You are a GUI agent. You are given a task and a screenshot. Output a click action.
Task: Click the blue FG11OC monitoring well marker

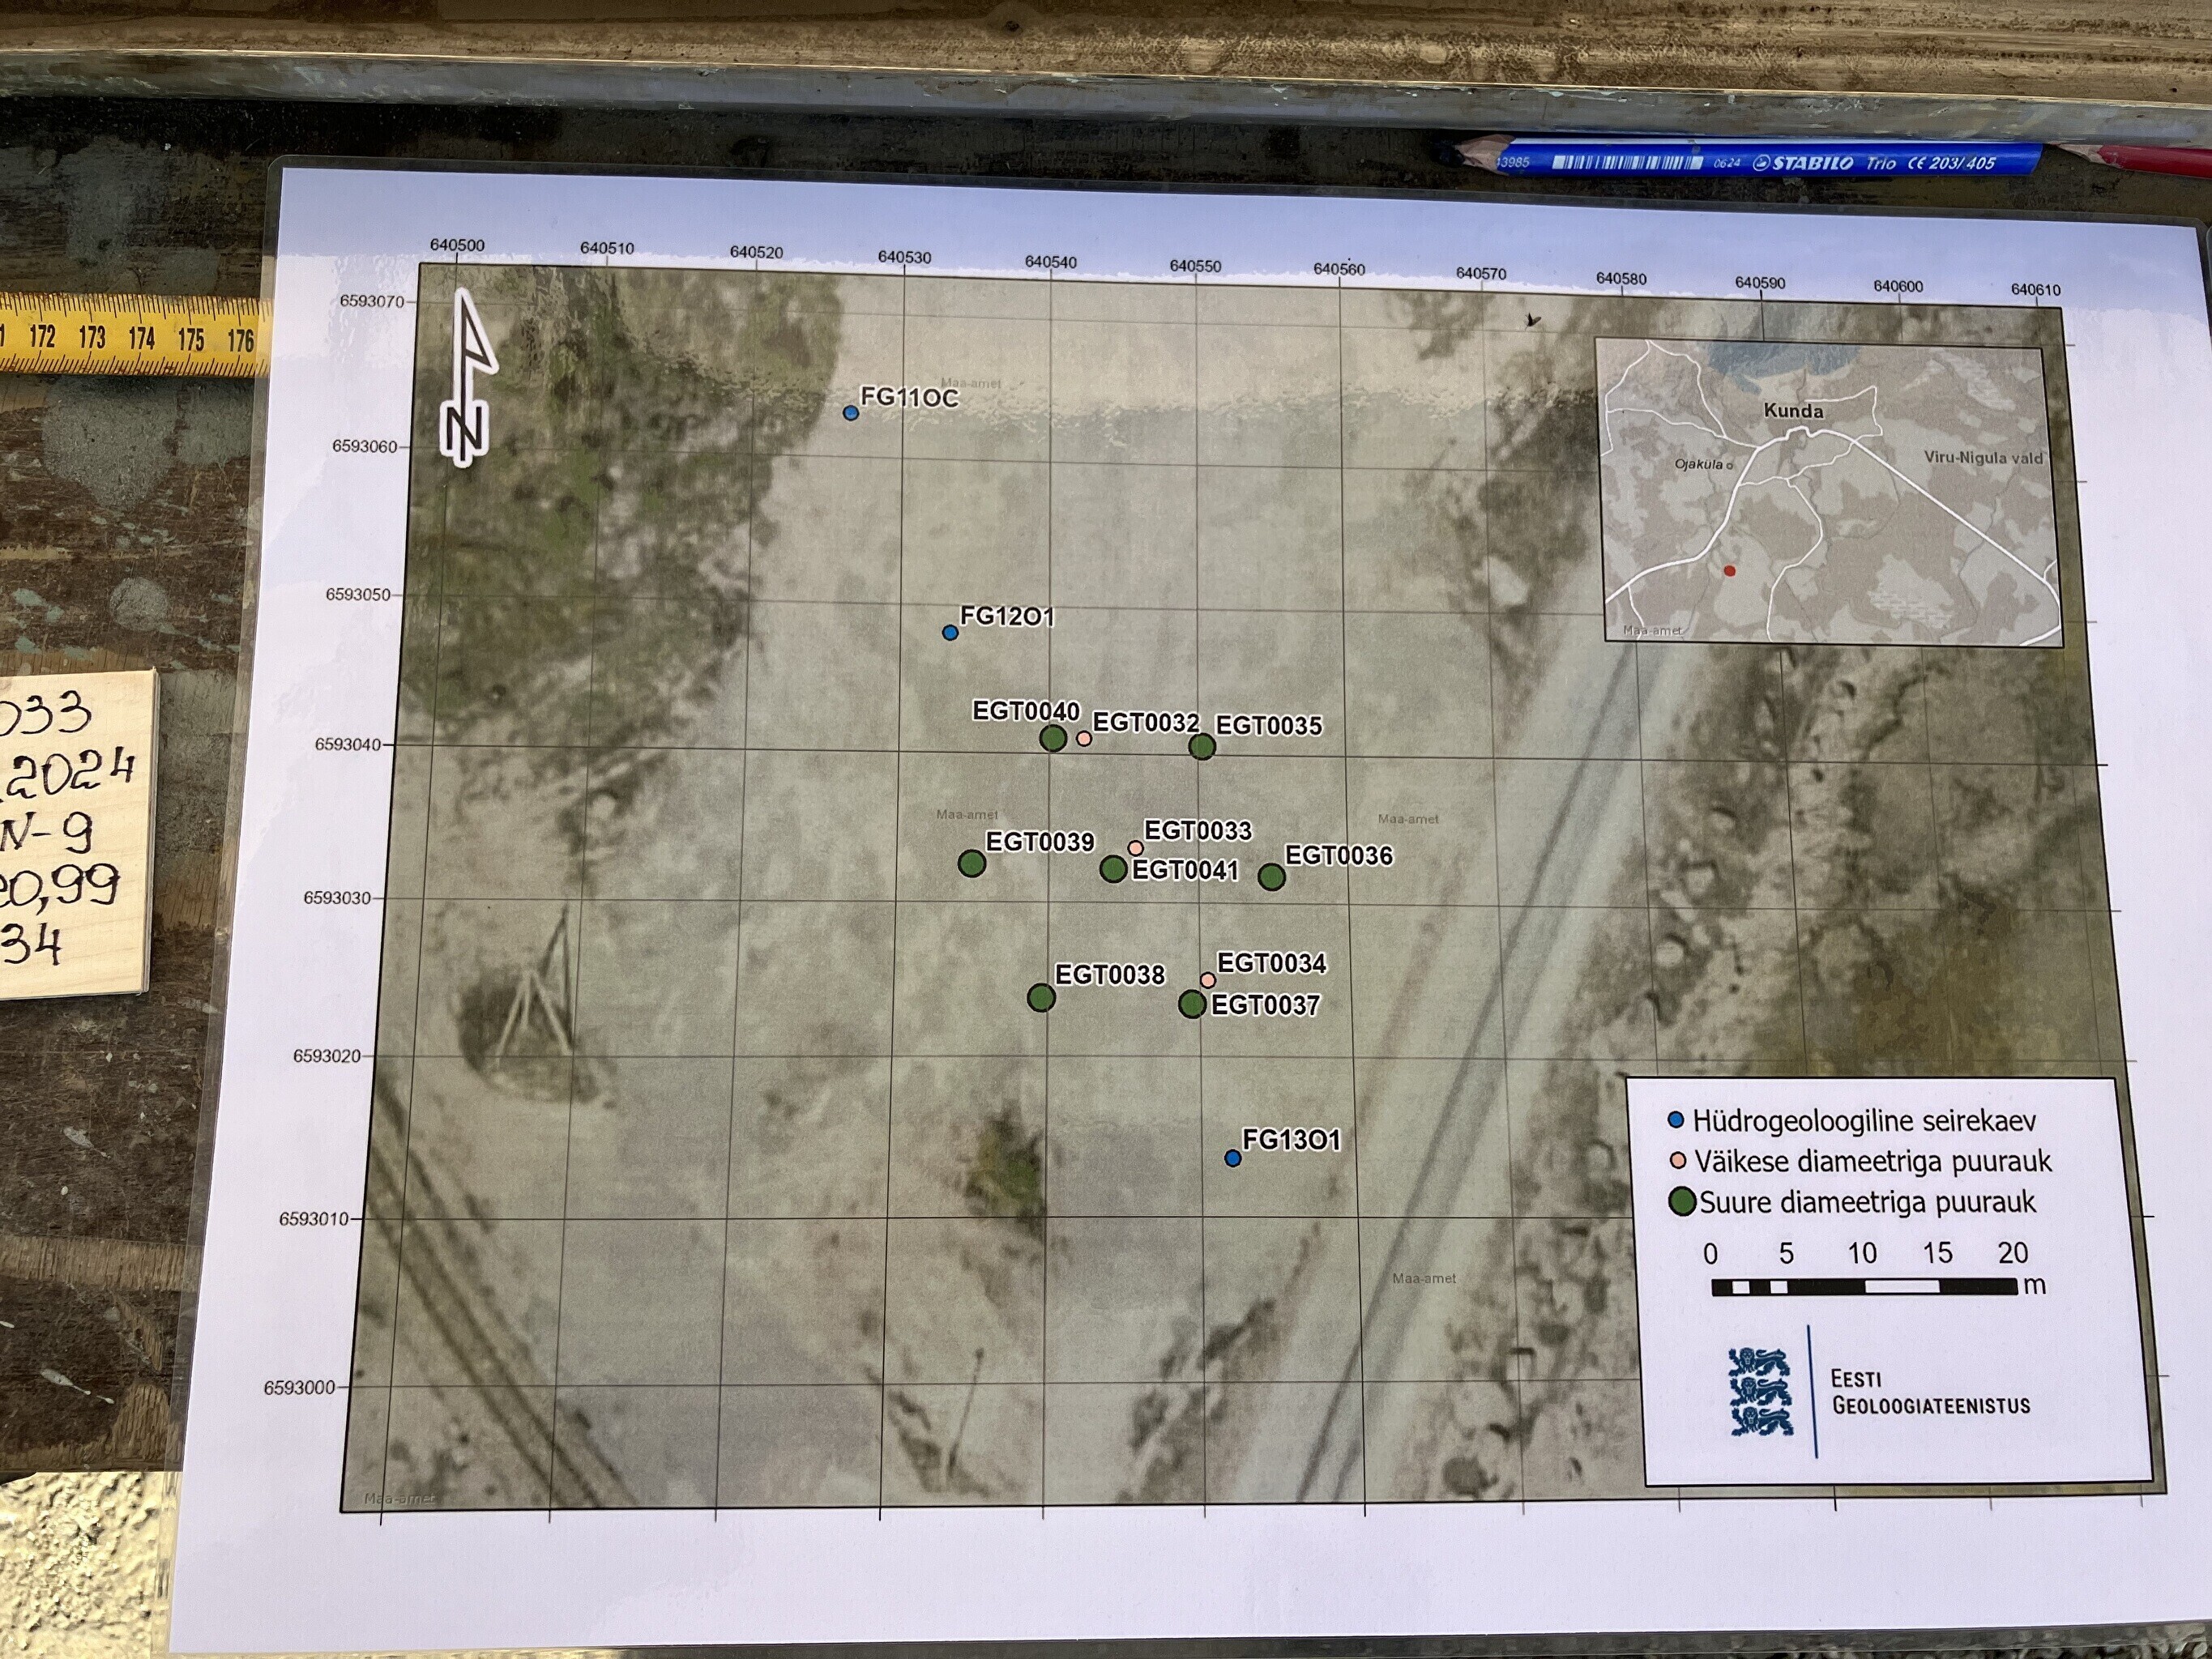[851, 412]
